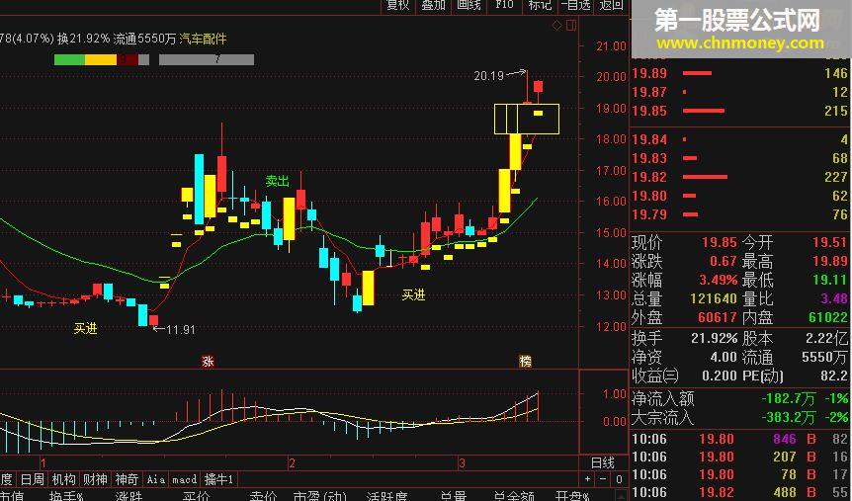The height and width of the screenshot is (501, 852).
Task: Click timeline marker 3
Action: [462, 463]
